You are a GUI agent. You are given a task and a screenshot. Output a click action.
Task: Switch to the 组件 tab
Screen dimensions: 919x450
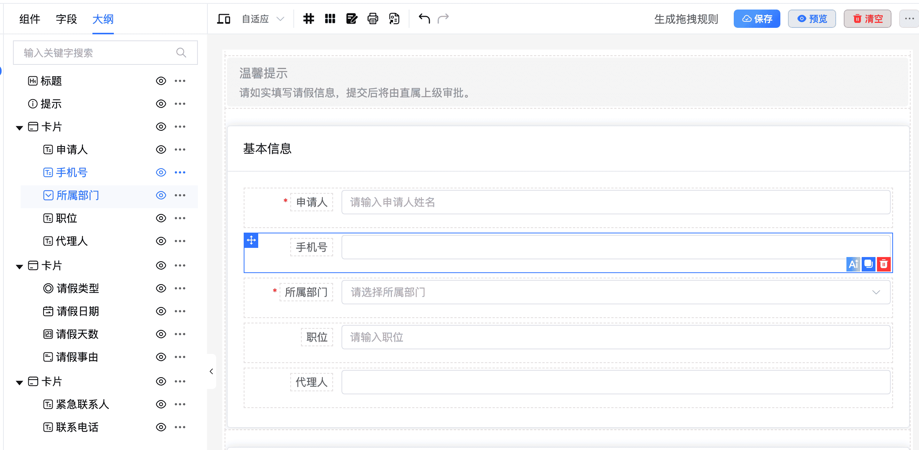30,19
